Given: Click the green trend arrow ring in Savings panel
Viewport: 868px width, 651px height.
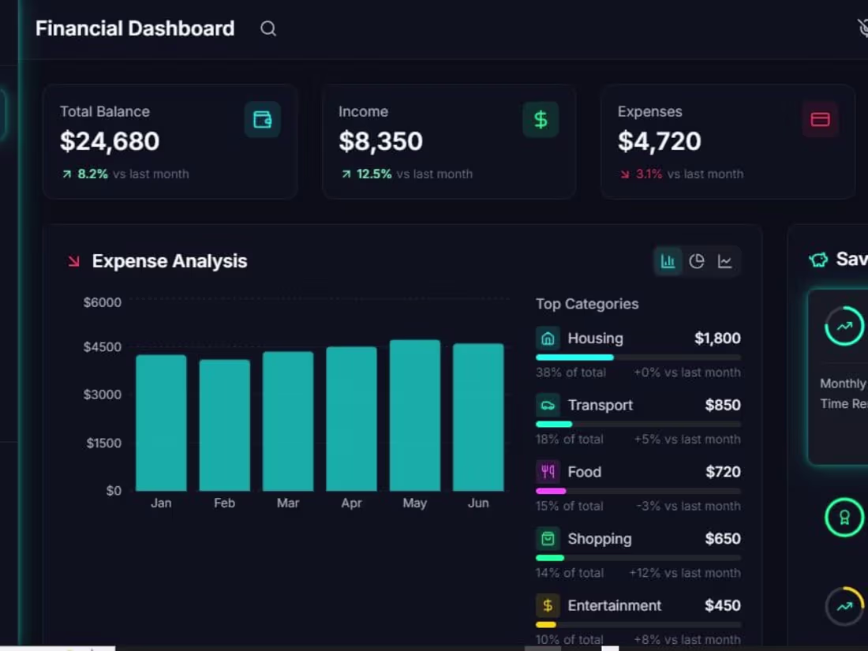Looking at the screenshot, I should click(x=844, y=325).
